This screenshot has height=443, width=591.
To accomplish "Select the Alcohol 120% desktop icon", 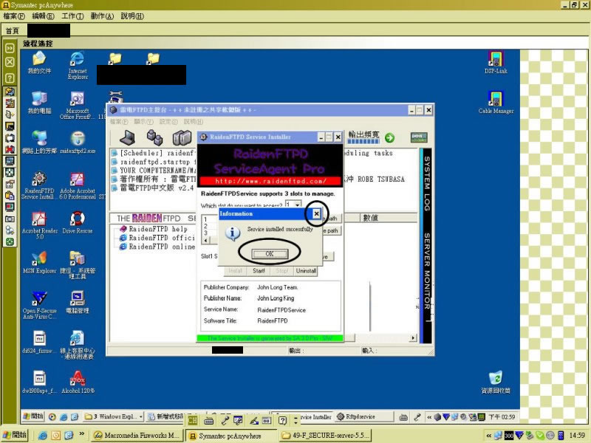I will tap(78, 382).
